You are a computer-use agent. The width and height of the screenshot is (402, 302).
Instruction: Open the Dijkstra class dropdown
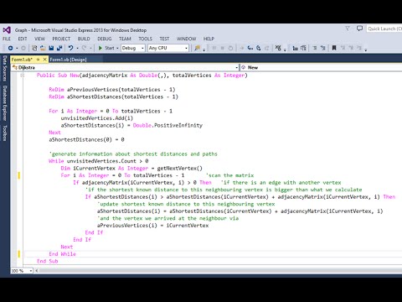pos(125,67)
